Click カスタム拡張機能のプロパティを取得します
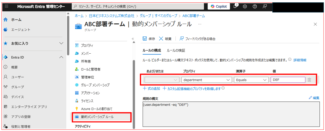This screenshot has height=131, width=325. point(191,88)
